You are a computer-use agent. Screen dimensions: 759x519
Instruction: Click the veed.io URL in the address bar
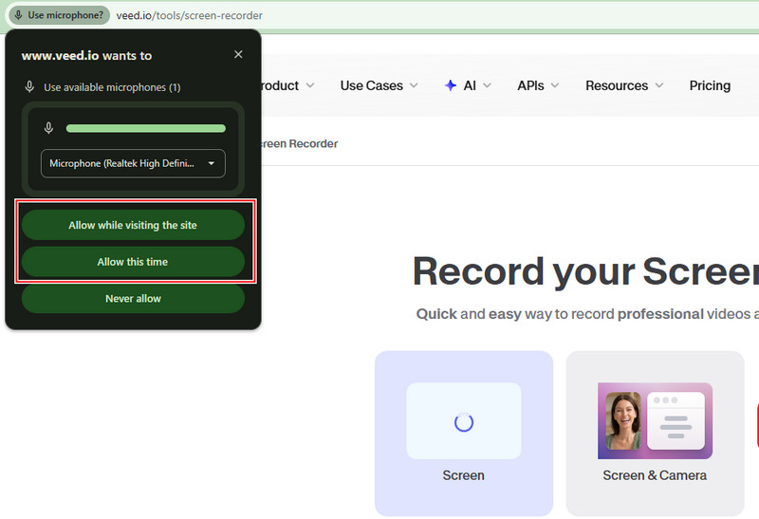tap(189, 15)
